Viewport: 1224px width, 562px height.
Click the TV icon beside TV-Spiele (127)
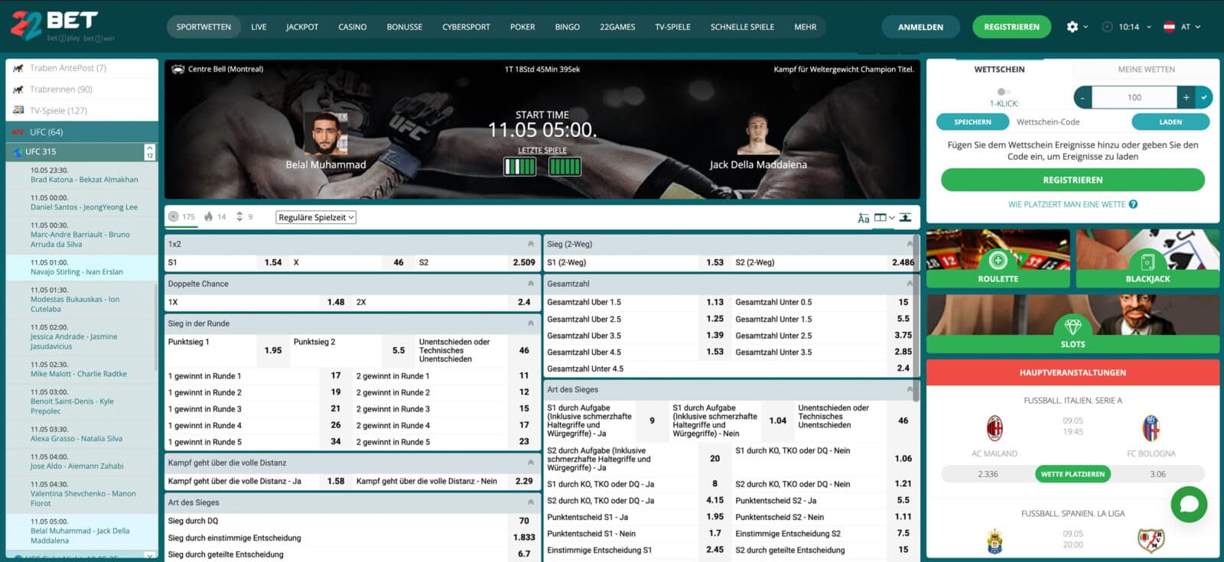tap(18, 110)
